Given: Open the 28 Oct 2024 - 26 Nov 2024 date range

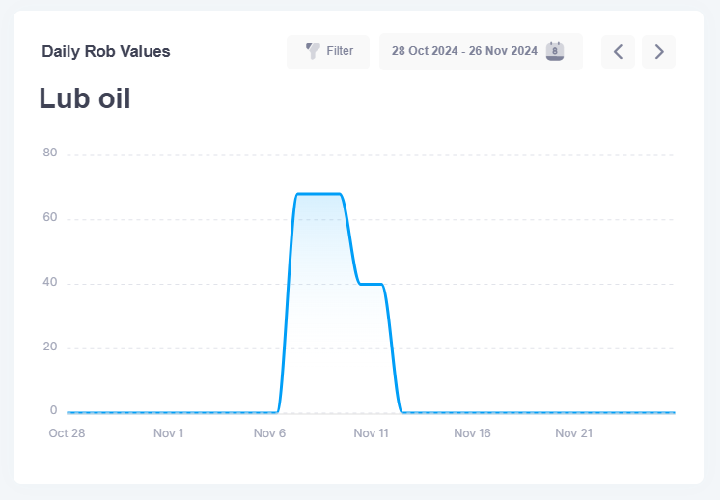Looking at the screenshot, I should (x=464, y=51).
